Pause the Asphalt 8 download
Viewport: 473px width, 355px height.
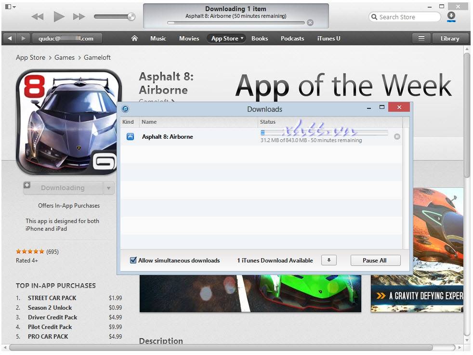coord(397,137)
